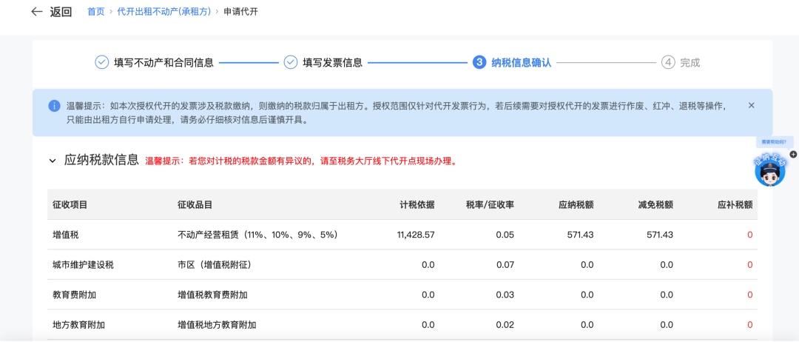Screen dimensions: 799x342
Task: Click the 征收项目 column header
Action: [70, 204]
